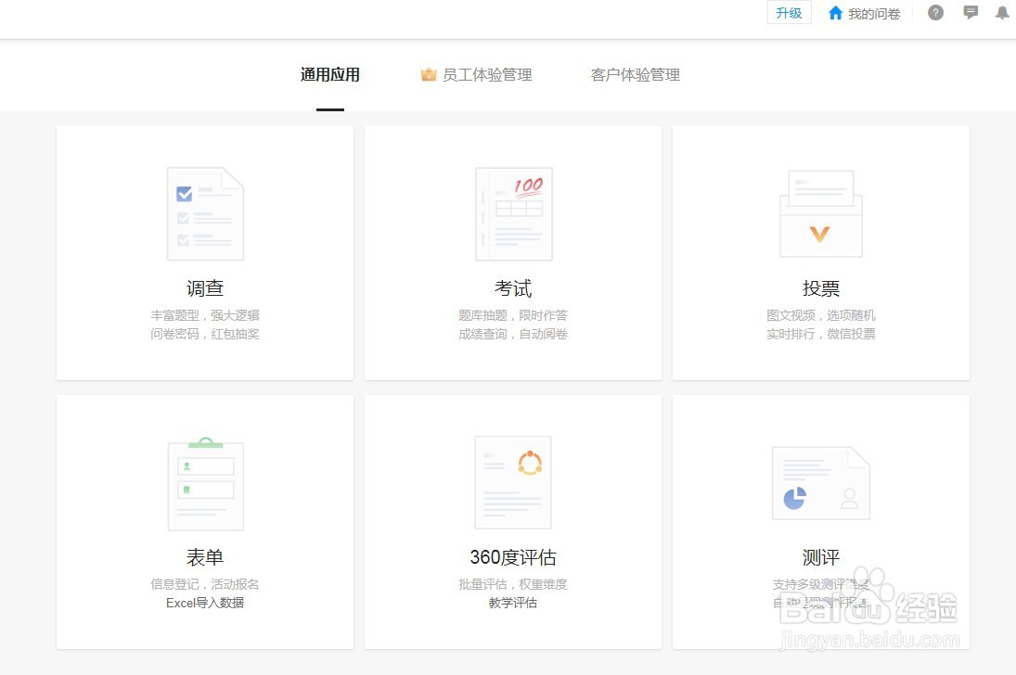
Task: Click the 投票 ballot box icon
Action: [x=820, y=212]
